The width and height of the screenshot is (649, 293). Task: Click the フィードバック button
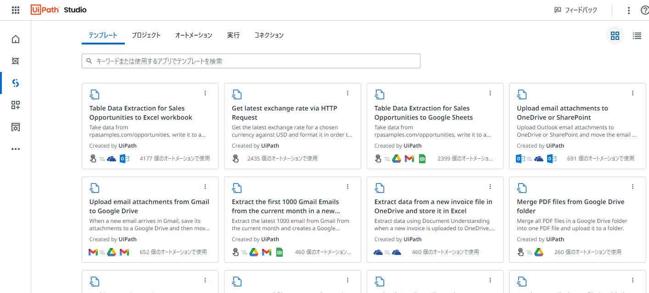[x=576, y=10]
